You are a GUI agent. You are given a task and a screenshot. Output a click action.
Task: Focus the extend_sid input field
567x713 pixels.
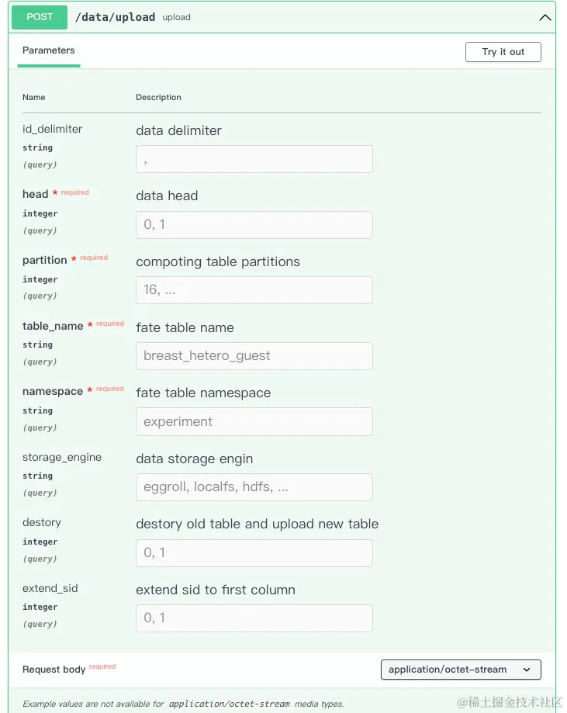[x=254, y=618]
